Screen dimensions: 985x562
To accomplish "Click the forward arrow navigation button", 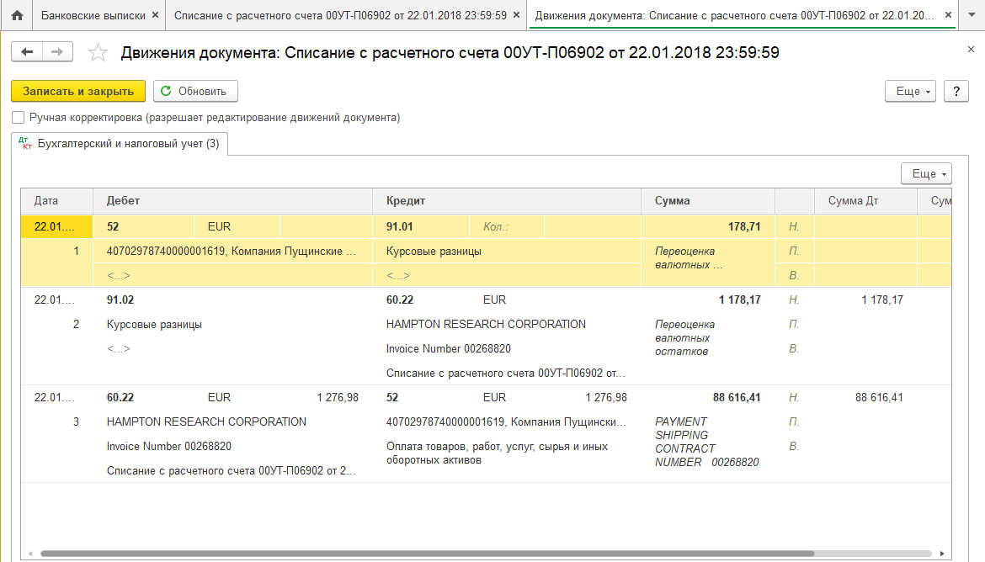I will coord(56,52).
